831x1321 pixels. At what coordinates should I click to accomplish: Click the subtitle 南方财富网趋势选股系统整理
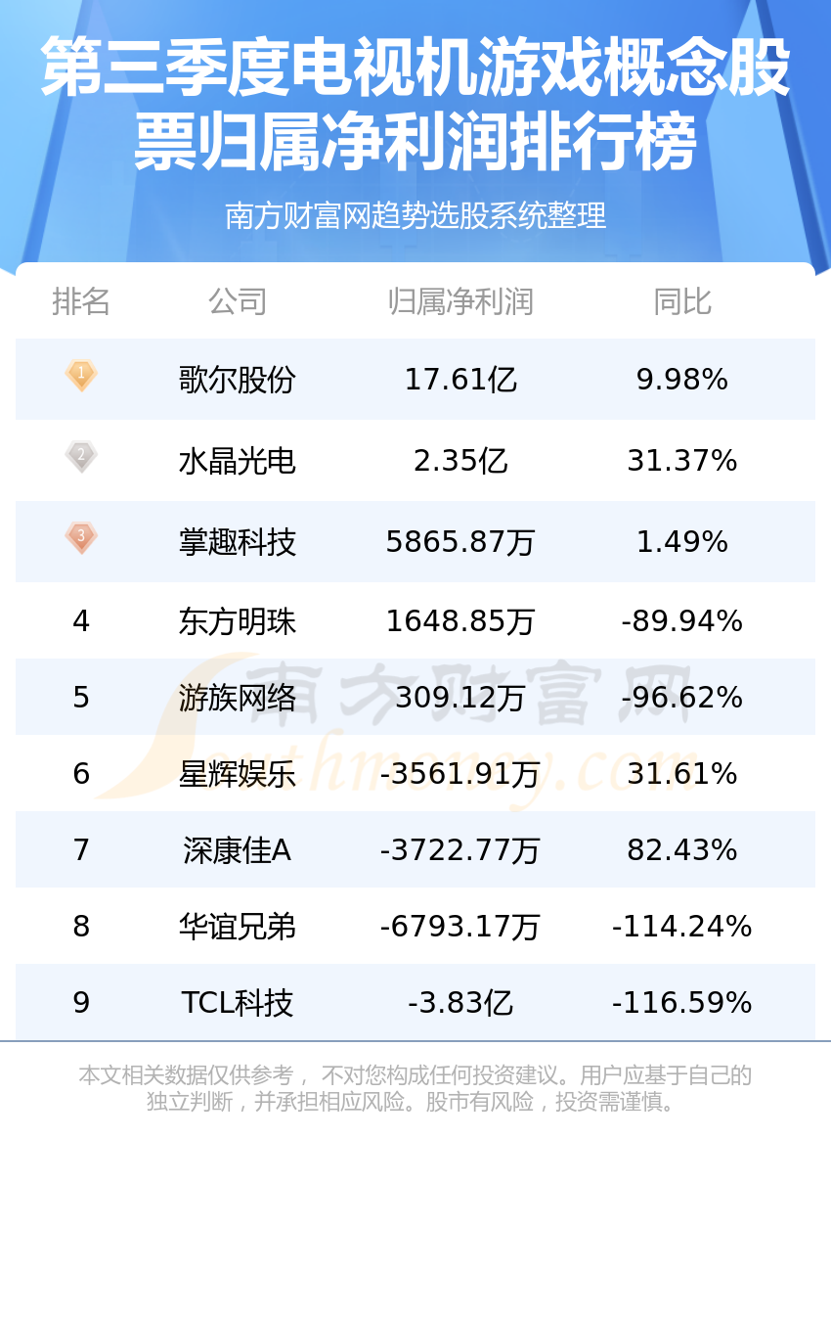click(x=415, y=215)
